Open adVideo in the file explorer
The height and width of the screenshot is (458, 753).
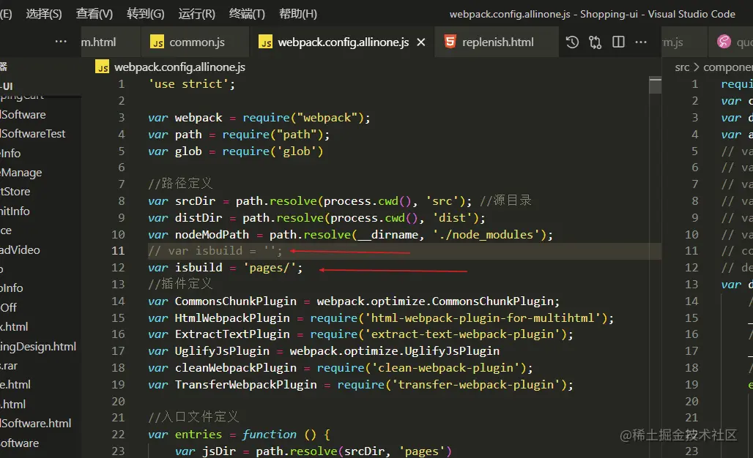click(x=21, y=250)
